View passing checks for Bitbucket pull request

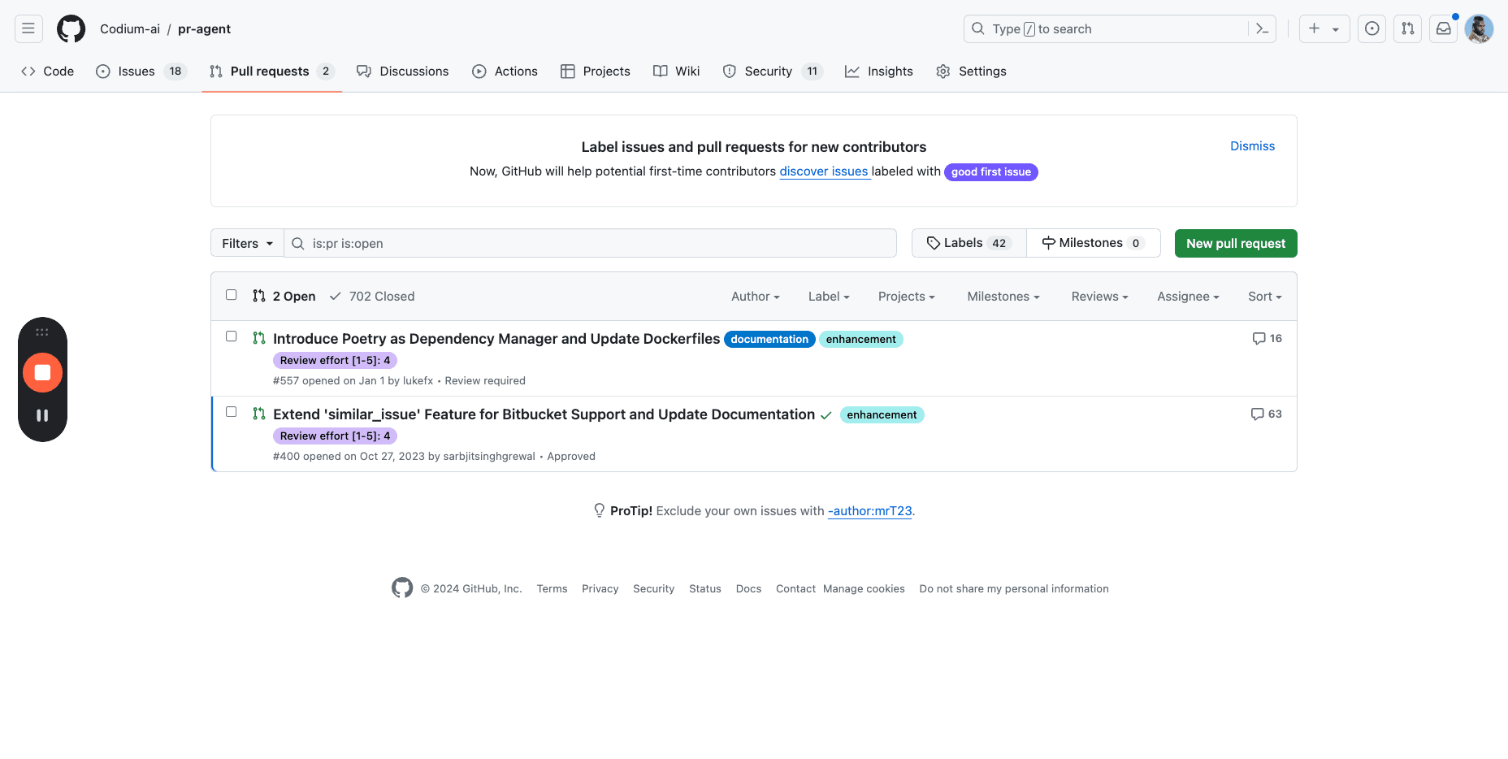pos(826,415)
